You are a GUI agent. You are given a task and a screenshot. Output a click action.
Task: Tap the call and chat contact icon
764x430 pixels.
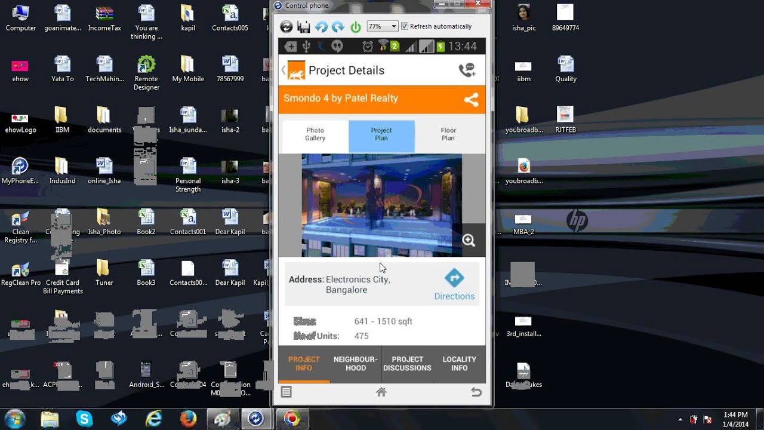[x=467, y=70]
